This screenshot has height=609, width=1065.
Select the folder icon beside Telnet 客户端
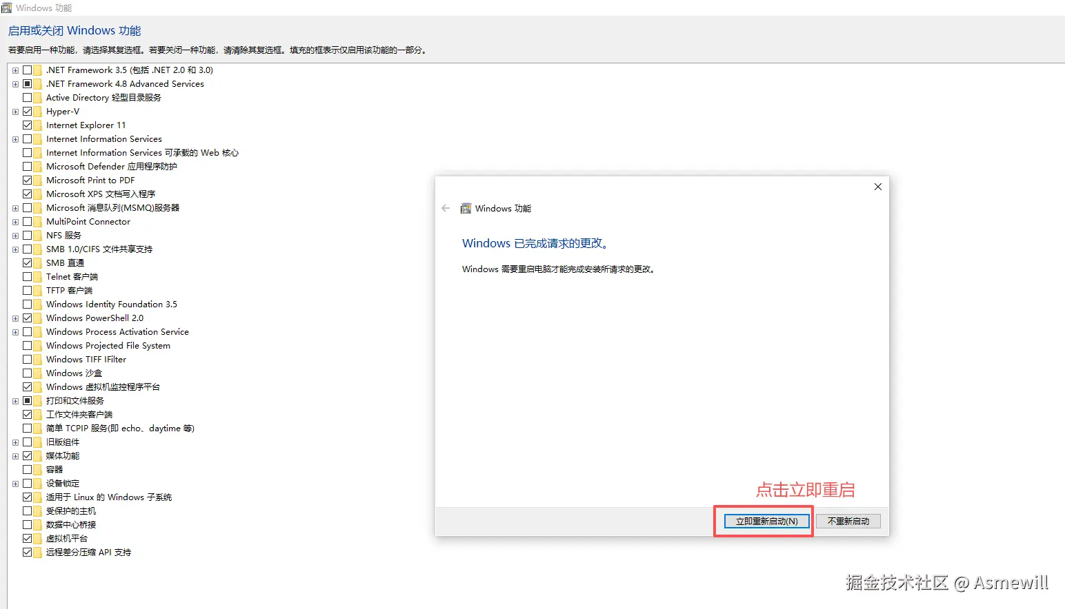(x=37, y=277)
